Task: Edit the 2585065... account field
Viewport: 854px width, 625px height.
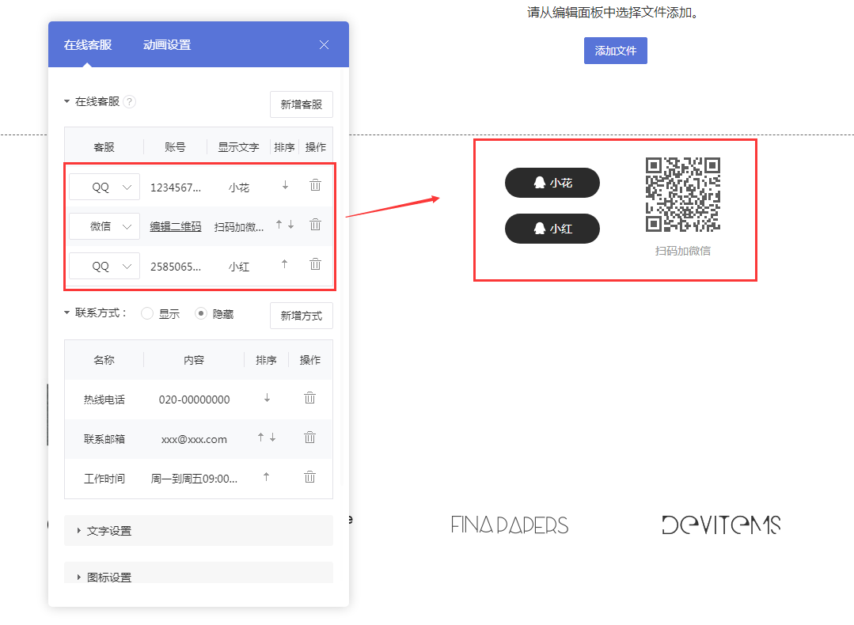Action: 176,267
